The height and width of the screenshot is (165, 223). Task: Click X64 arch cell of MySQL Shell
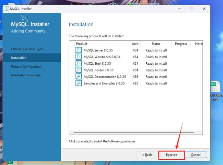135,64
